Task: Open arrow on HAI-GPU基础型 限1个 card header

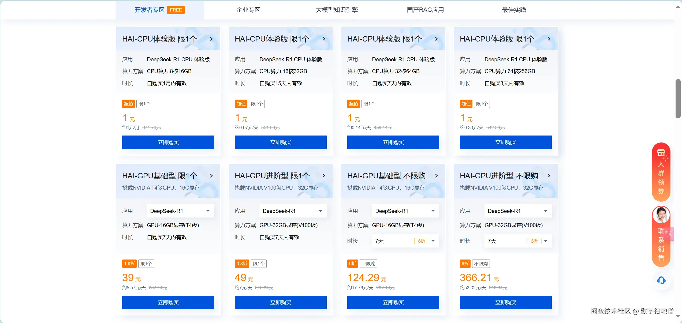Action: pos(211,176)
